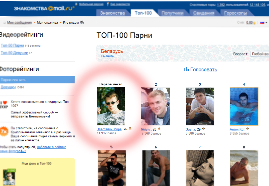The width and height of the screenshot is (269, 186).
Task: Click the orange 7x badge icon
Action: [4, 132]
